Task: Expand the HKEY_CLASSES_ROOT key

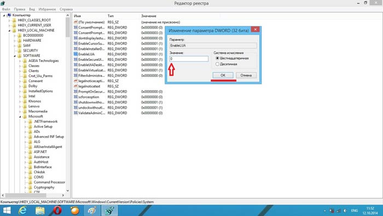Action: (x=9, y=20)
